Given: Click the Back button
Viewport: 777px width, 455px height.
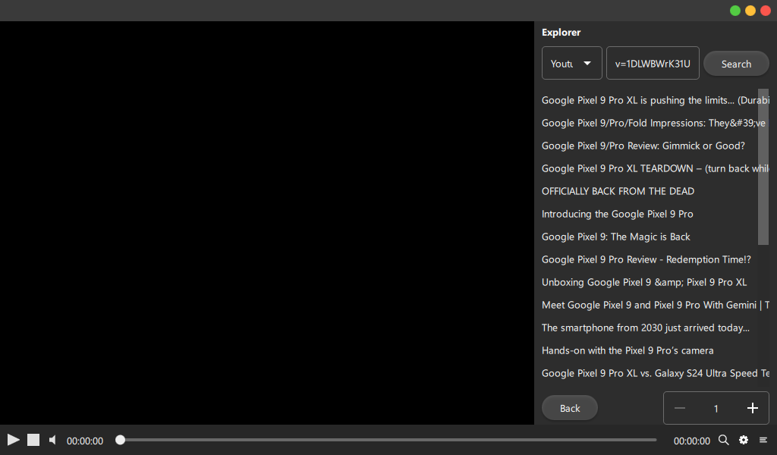Looking at the screenshot, I should click(x=570, y=408).
